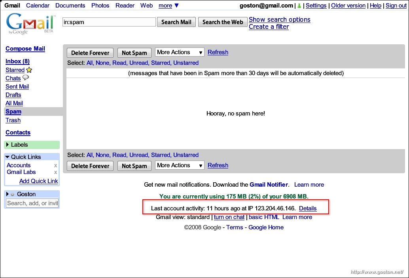
Task: Open Web from the top bar
Action: tap(147, 6)
